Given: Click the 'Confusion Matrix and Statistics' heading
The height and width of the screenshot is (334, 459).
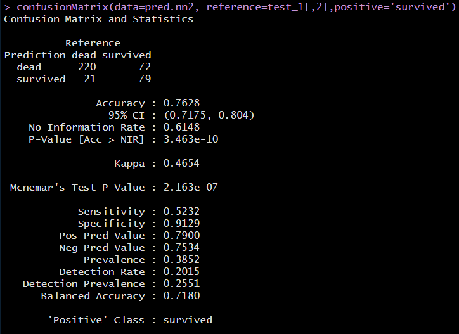Looking at the screenshot, I should click(x=99, y=19).
